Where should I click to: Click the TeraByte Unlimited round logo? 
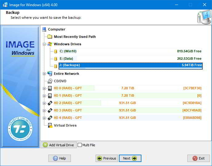[x=20, y=129]
